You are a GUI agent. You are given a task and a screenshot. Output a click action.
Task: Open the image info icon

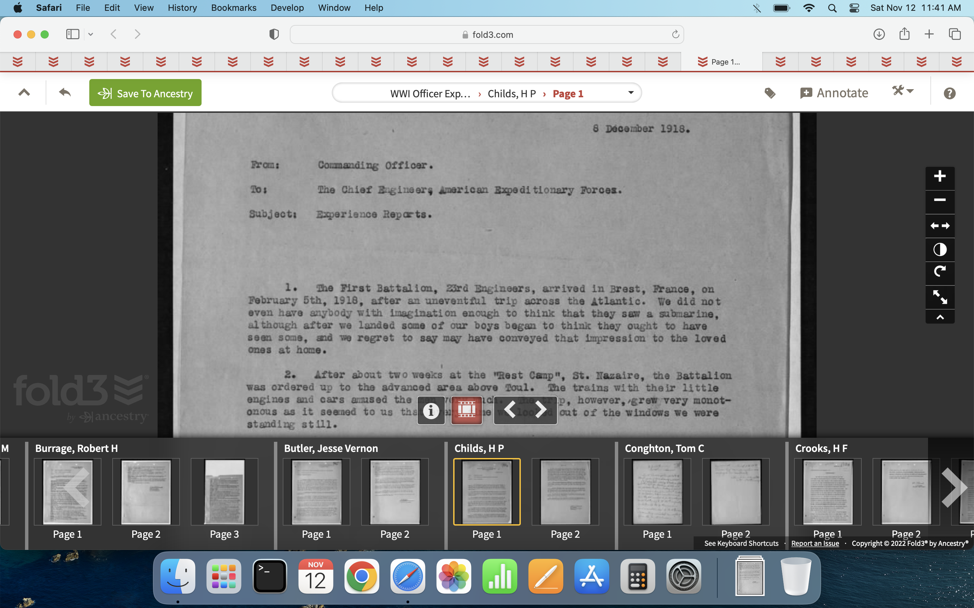[x=431, y=410]
